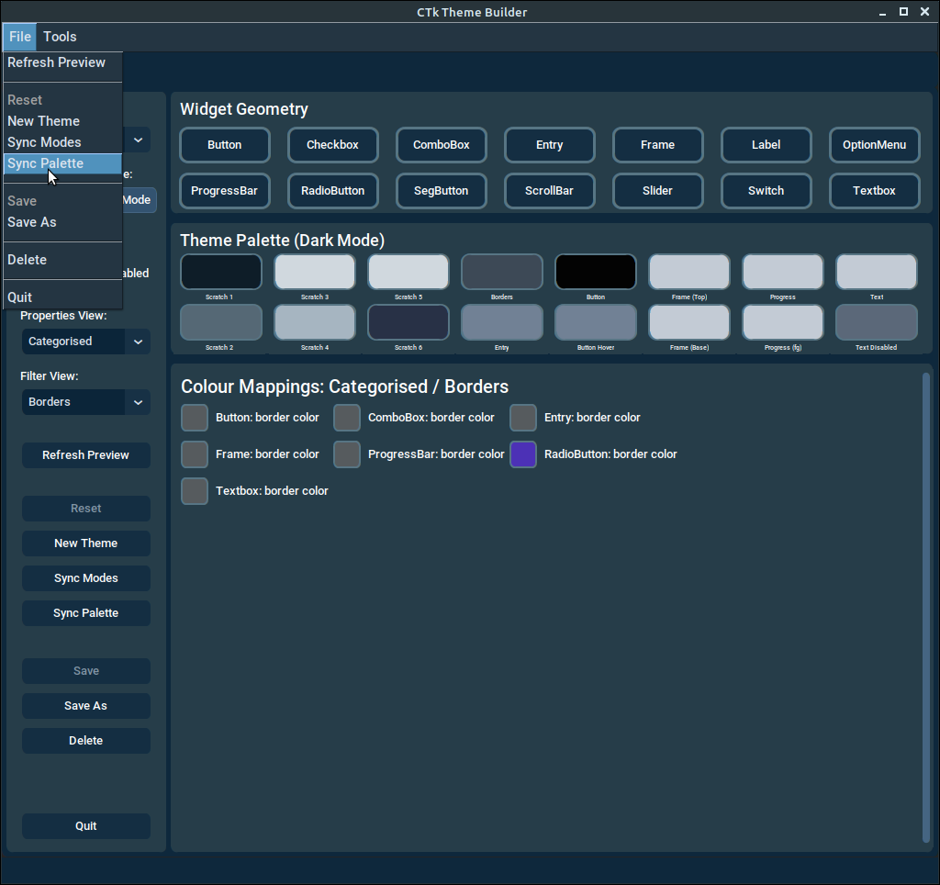
Task: Click the Progress palette tile
Action: click(x=783, y=272)
